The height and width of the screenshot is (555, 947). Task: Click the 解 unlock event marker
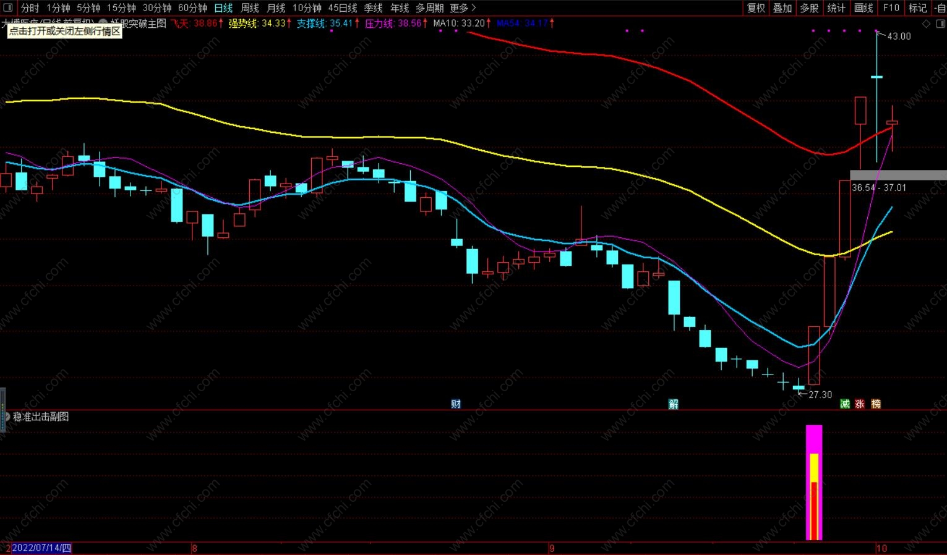[674, 404]
